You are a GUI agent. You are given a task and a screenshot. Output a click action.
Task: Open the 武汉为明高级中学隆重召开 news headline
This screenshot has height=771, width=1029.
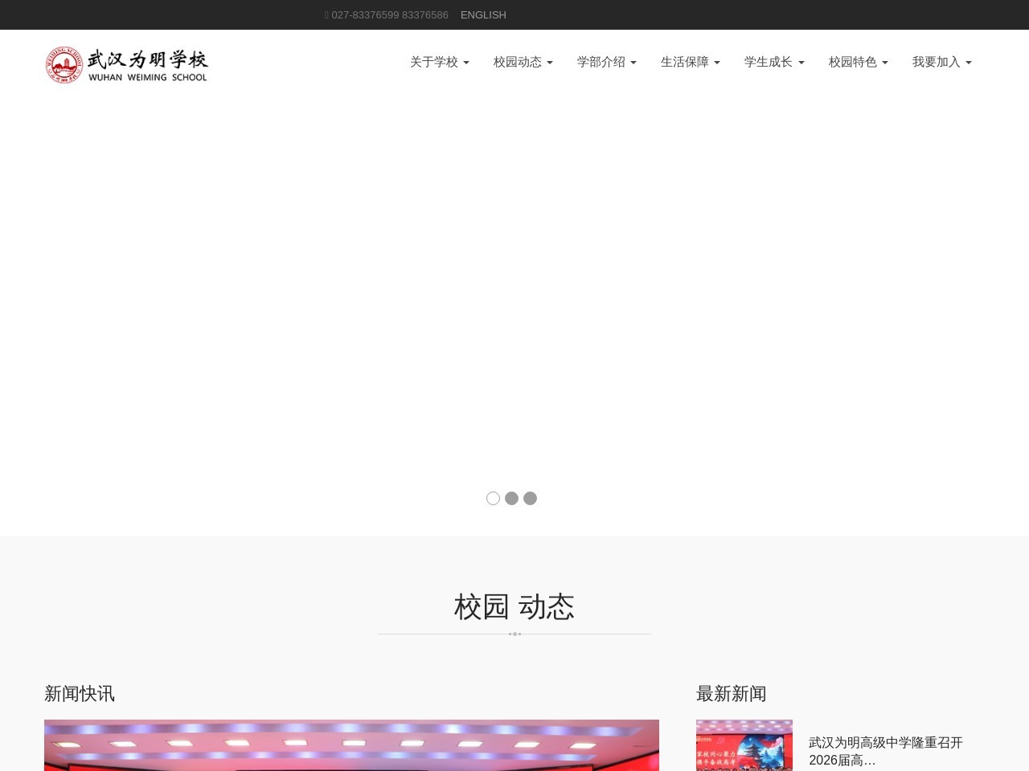point(886,751)
